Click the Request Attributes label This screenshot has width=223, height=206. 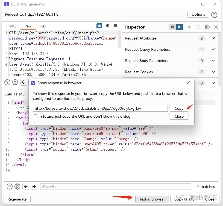pos(141,38)
